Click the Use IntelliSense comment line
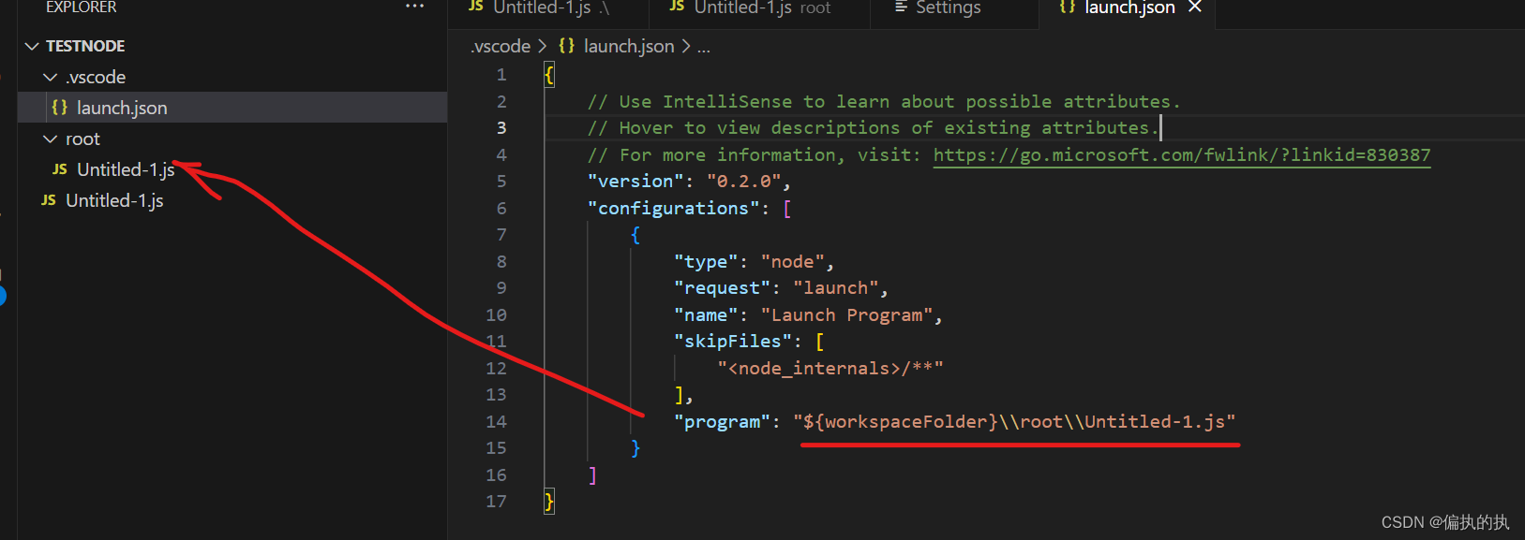Screen dimensions: 1525x540 tap(884, 101)
